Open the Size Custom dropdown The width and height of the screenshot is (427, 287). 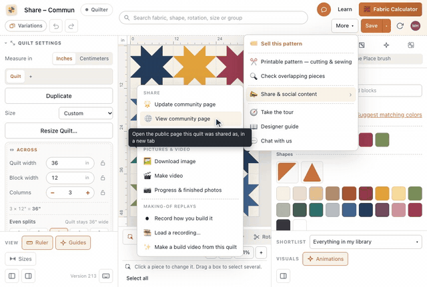(x=86, y=113)
